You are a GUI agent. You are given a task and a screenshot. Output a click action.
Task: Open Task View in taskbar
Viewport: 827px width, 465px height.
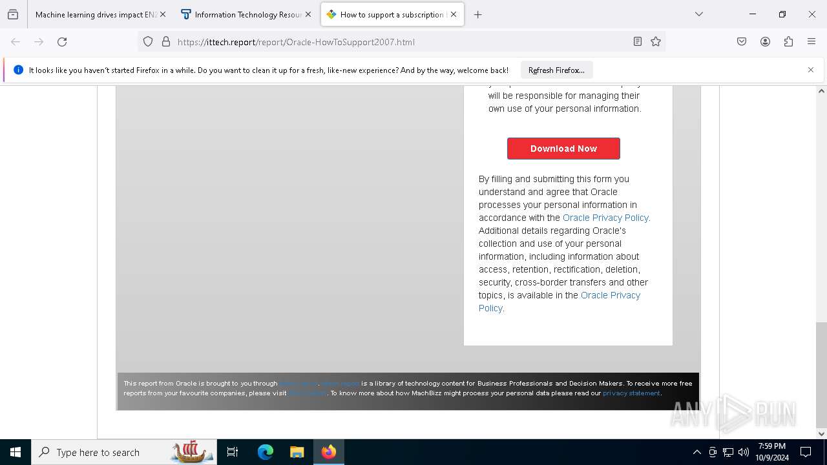pos(233,452)
